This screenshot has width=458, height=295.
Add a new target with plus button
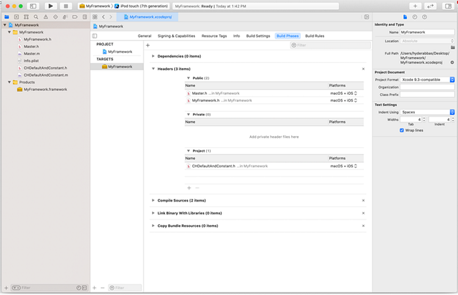[x=94, y=288]
